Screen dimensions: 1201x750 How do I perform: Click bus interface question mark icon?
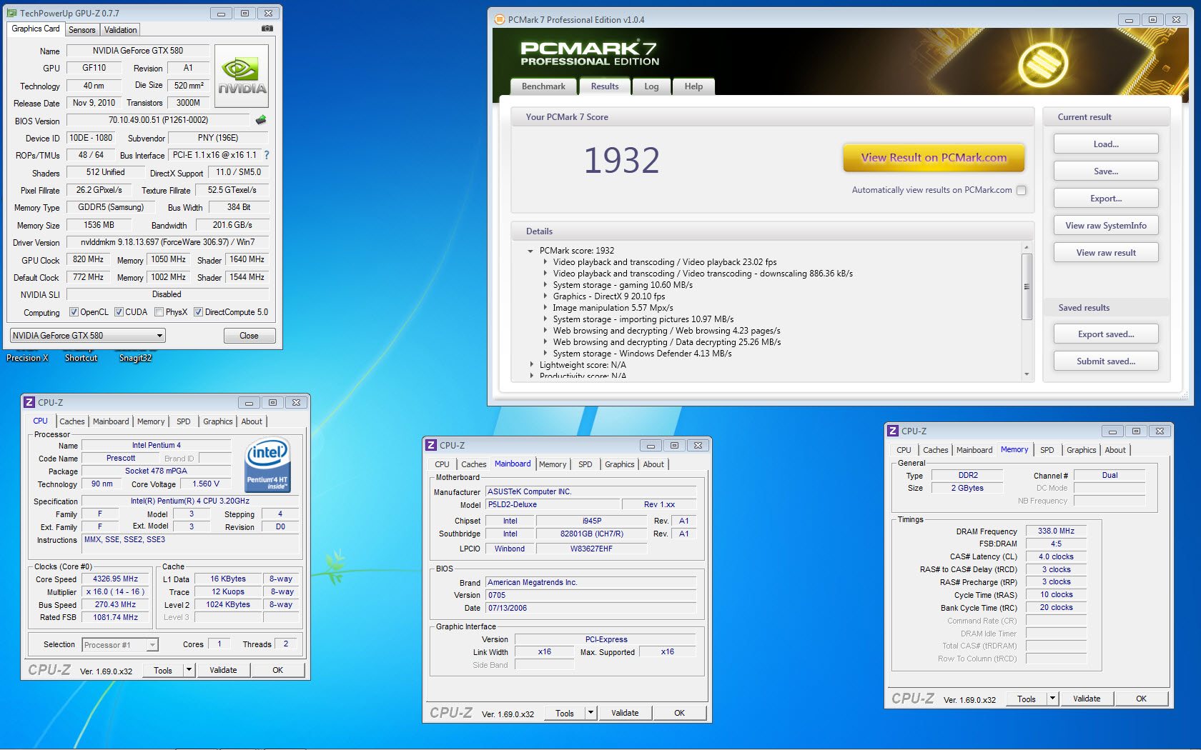(x=267, y=155)
